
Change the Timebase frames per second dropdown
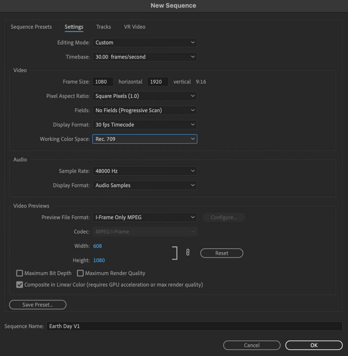tap(145, 57)
